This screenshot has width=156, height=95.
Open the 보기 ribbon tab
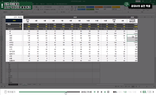[x=37, y=4]
